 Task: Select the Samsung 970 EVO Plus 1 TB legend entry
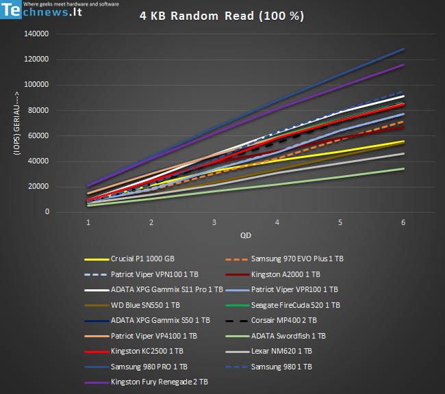(x=284, y=259)
